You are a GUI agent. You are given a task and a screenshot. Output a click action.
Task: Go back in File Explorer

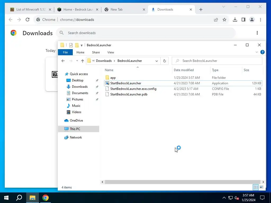click(x=63, y=61)
